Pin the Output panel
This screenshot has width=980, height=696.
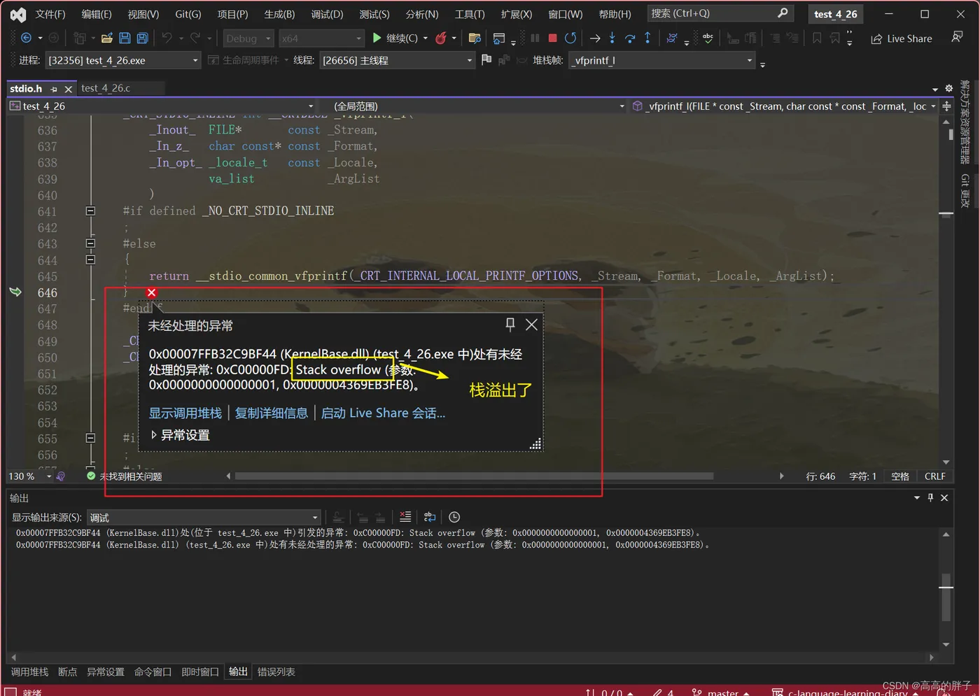(x=930, y=497)
